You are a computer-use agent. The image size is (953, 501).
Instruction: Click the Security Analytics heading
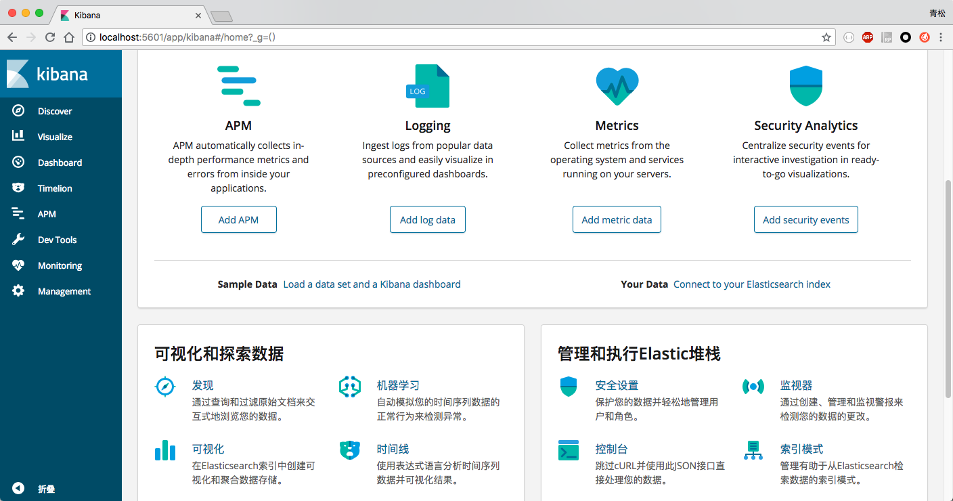tap(806, 125)
